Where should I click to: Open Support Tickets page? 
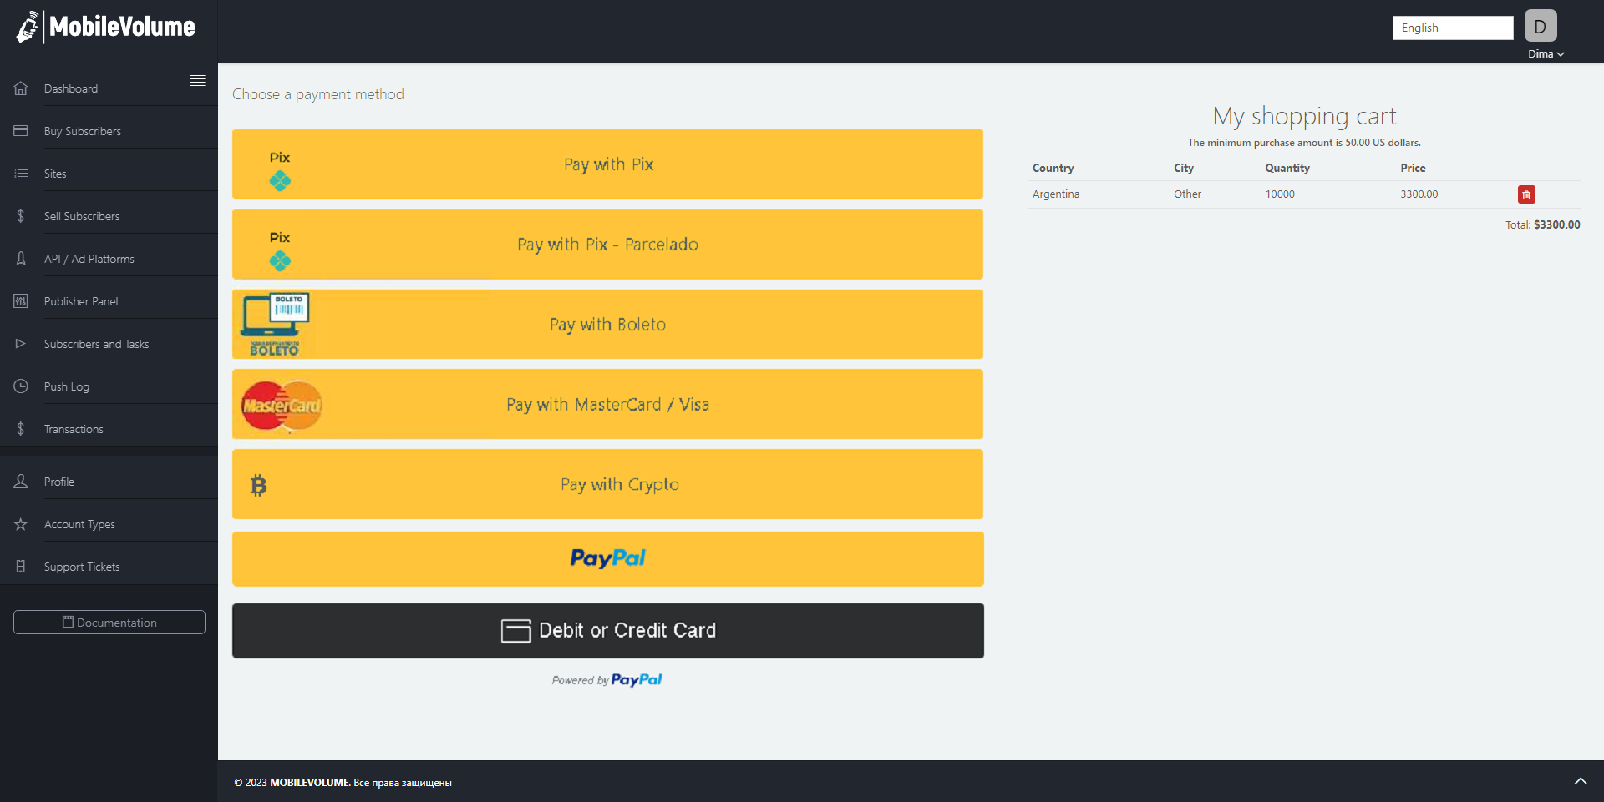(82, 567)
